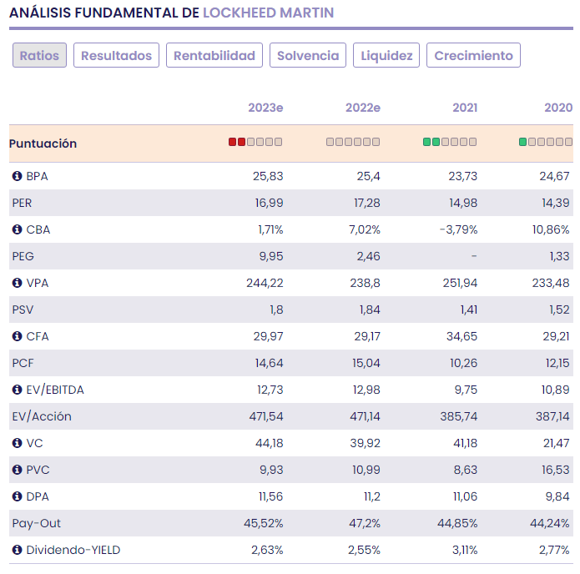Screen dimensions: 580x574
Task: Click the LOCKHEED MARTIN title link
Action: click(268, 13)
